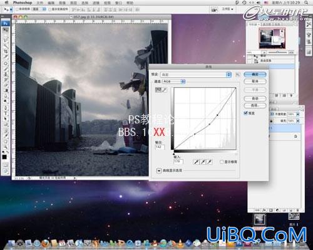Click the layer style fx icon

pos(264,210)
